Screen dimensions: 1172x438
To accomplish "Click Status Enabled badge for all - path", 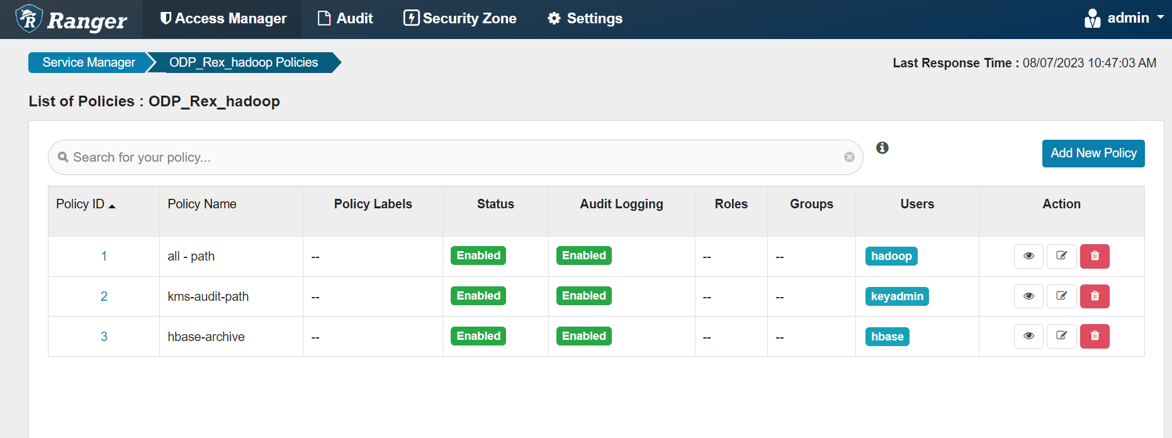I will (478, 255).
